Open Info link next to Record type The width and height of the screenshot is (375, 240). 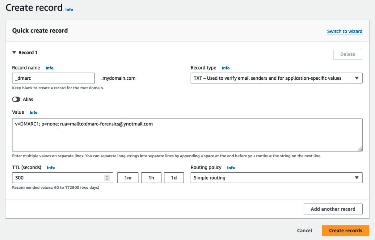226,68
